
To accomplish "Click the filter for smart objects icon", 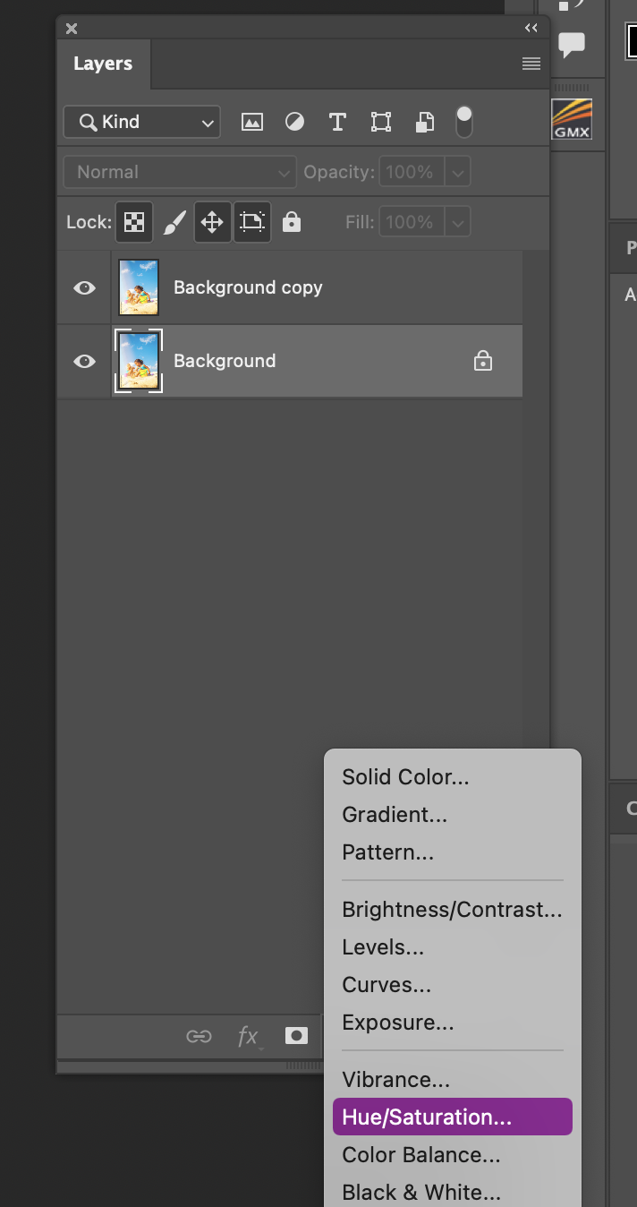I will coord(423,122).
